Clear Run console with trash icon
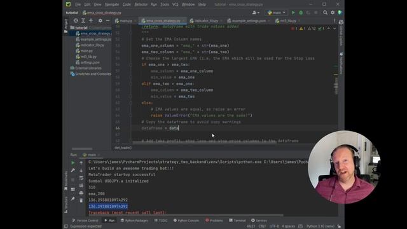 pyautogui.click(x=81, y=200)
